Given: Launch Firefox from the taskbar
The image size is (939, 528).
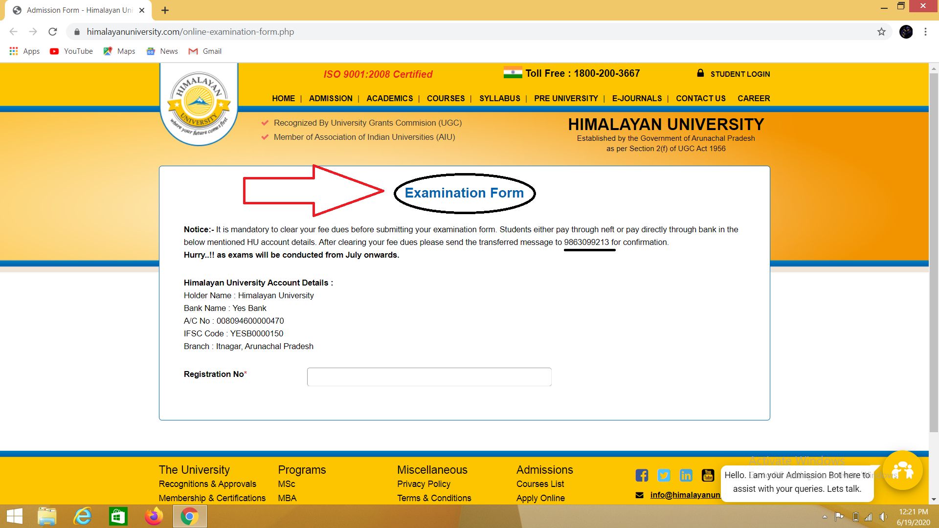Looking at the screenshot, I should click(154, 516).
